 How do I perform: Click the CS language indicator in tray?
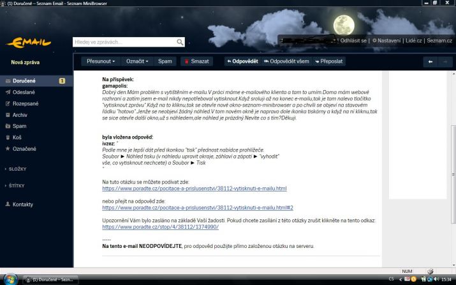[391, 279]
